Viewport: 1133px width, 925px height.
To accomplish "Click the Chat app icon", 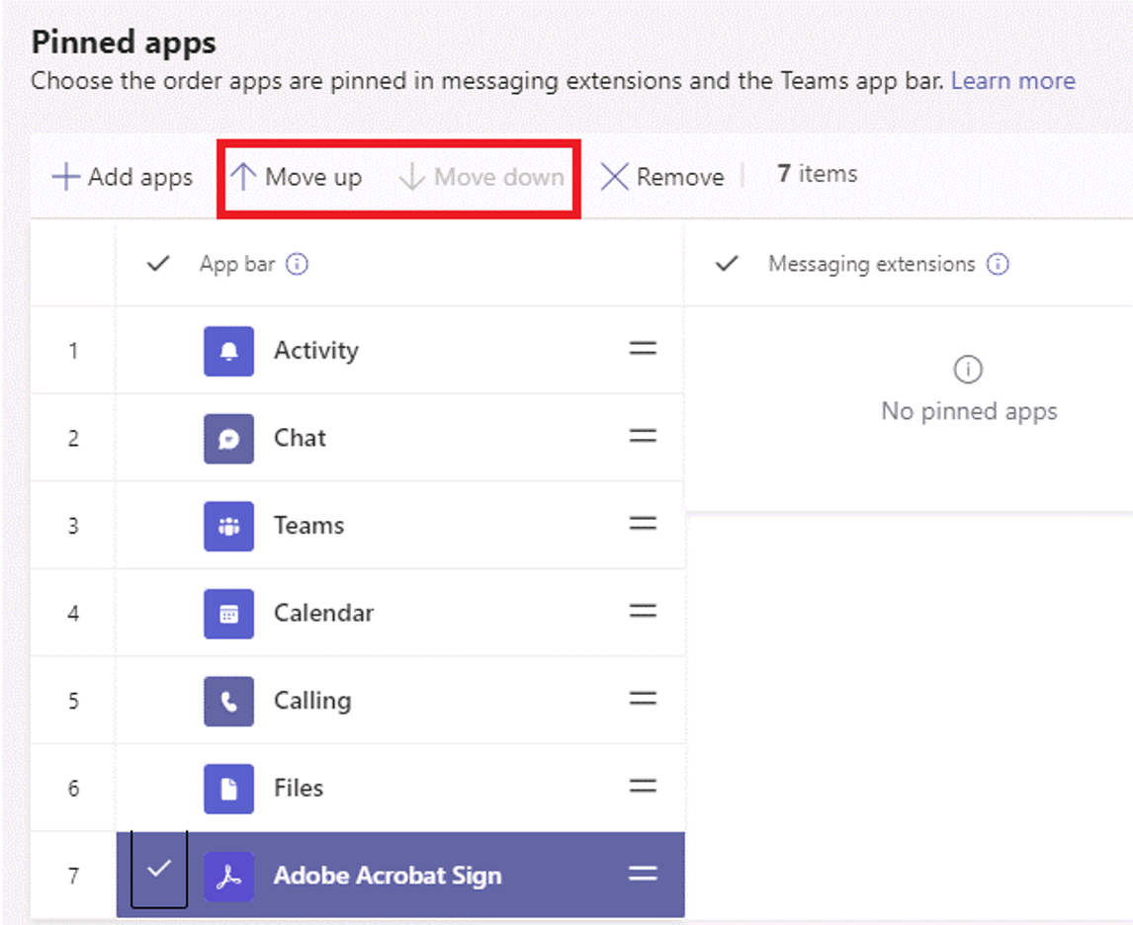I will (228, 438).
